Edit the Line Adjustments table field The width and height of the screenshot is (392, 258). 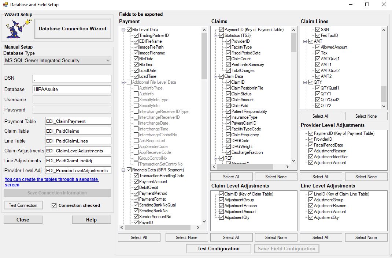[78, 160]
